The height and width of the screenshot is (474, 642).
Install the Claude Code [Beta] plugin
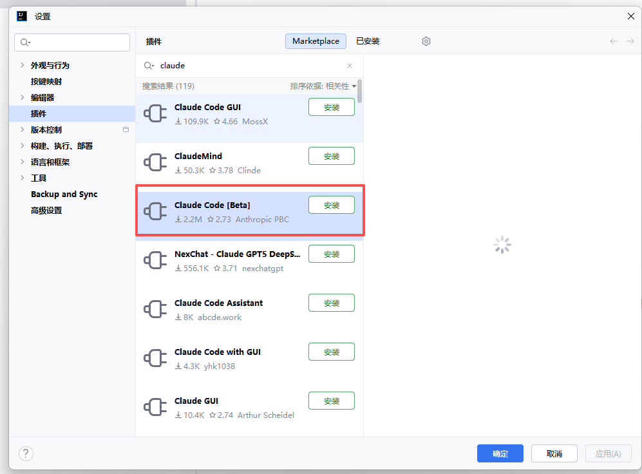332,205
